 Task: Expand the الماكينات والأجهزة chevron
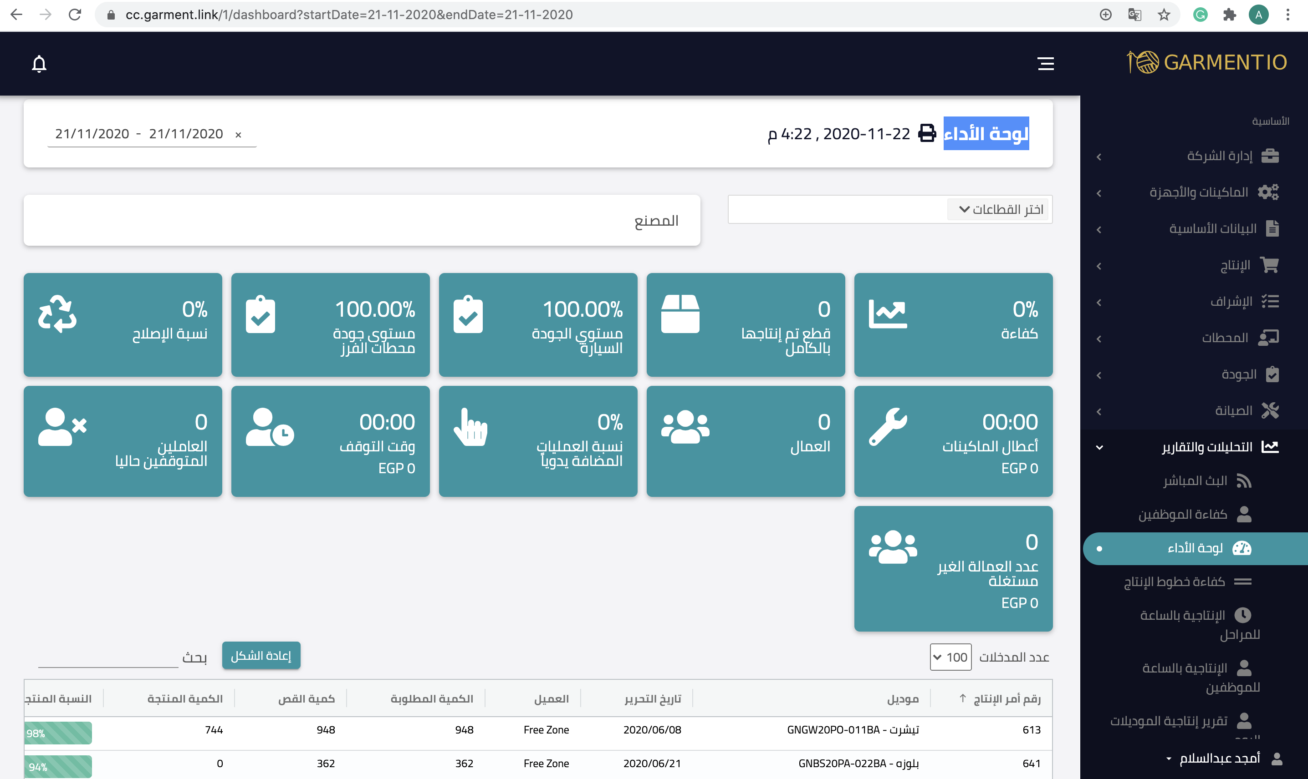1099,193
